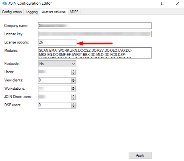Expand the Postcode dropdown

coord(57,64)
